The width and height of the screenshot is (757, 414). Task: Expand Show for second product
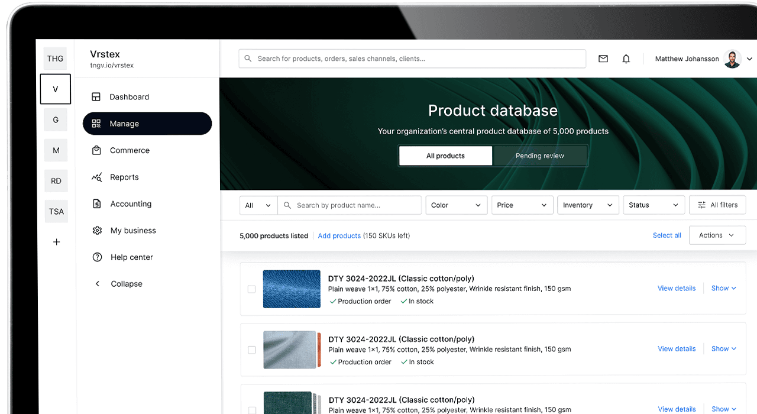(x=724, y=349)
